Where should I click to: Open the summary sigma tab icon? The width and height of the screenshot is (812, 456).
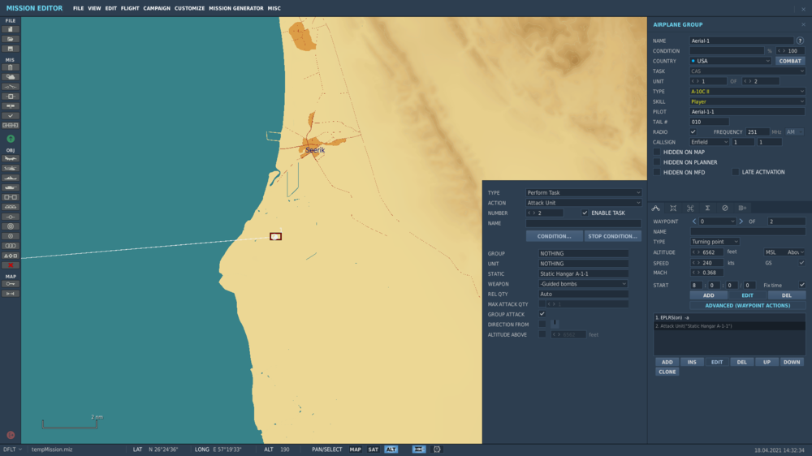point(707,208)
